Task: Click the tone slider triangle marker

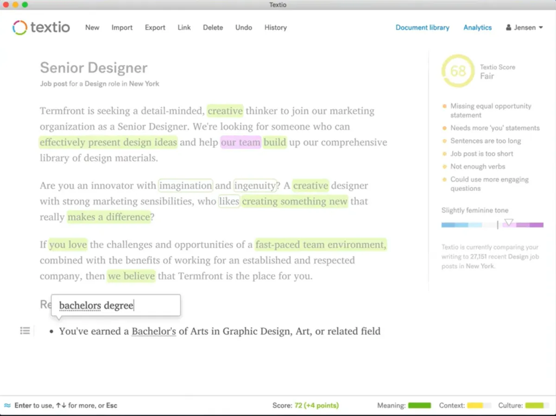Action: coord(509,222)
